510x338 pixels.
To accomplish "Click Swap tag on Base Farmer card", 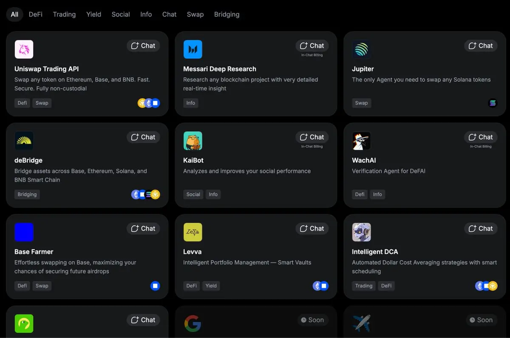I will (x=42, y=286).
